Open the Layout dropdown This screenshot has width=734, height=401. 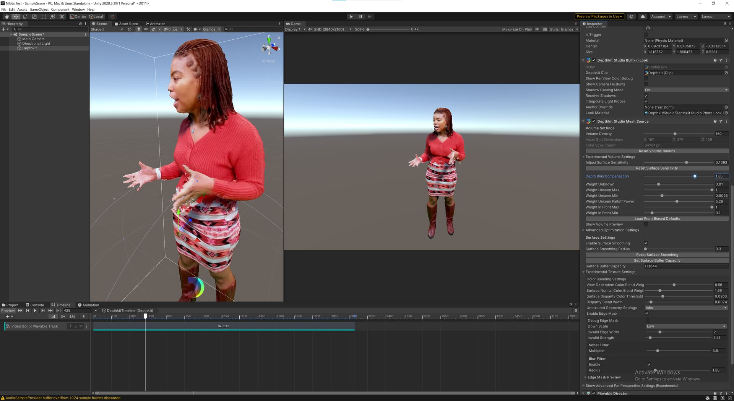point(716,17)
